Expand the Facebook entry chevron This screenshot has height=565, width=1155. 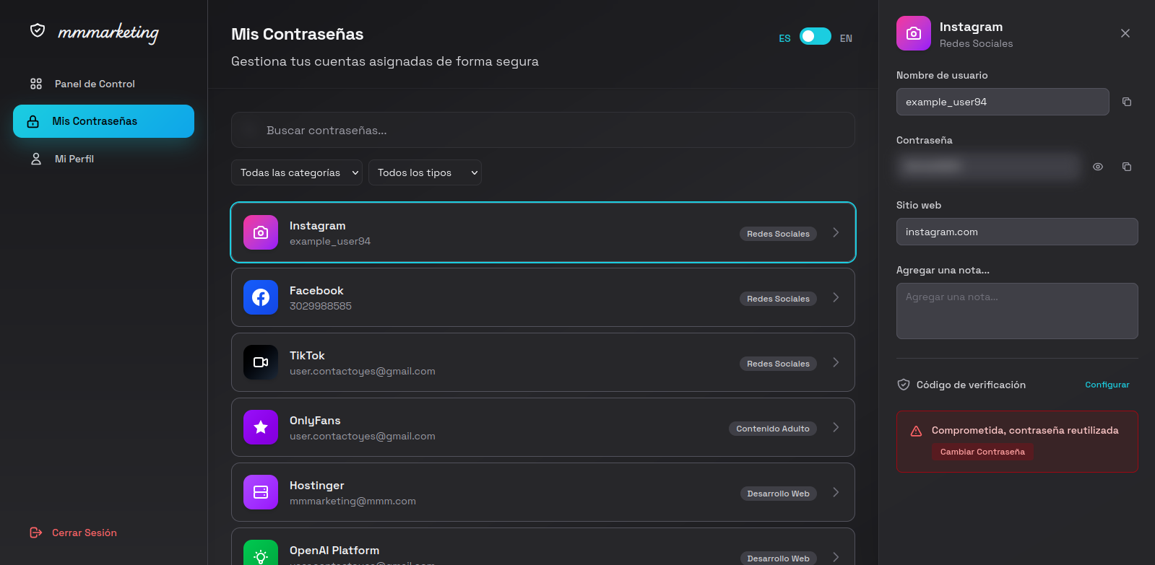(x=836, y=297)
